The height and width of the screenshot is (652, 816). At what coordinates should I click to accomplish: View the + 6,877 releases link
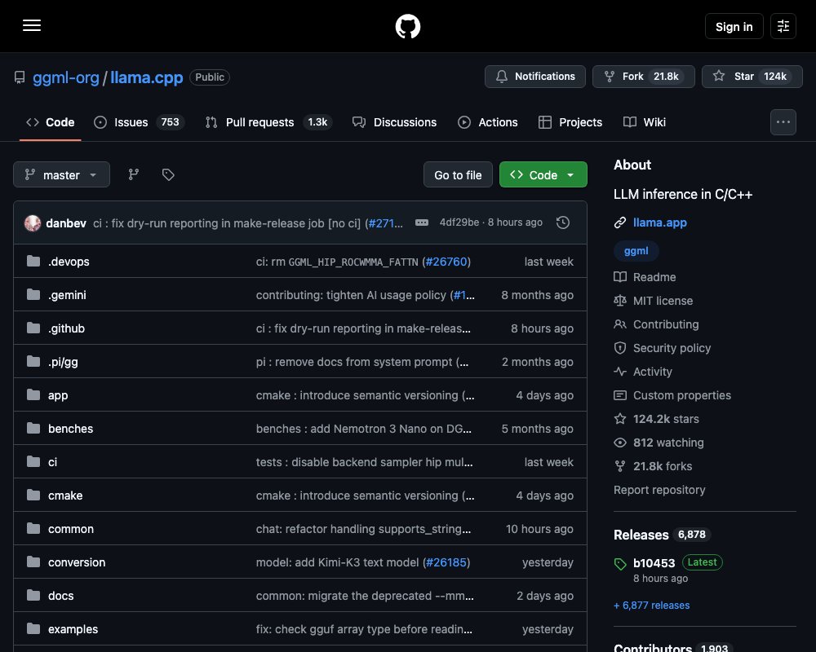tap(651, 606)
